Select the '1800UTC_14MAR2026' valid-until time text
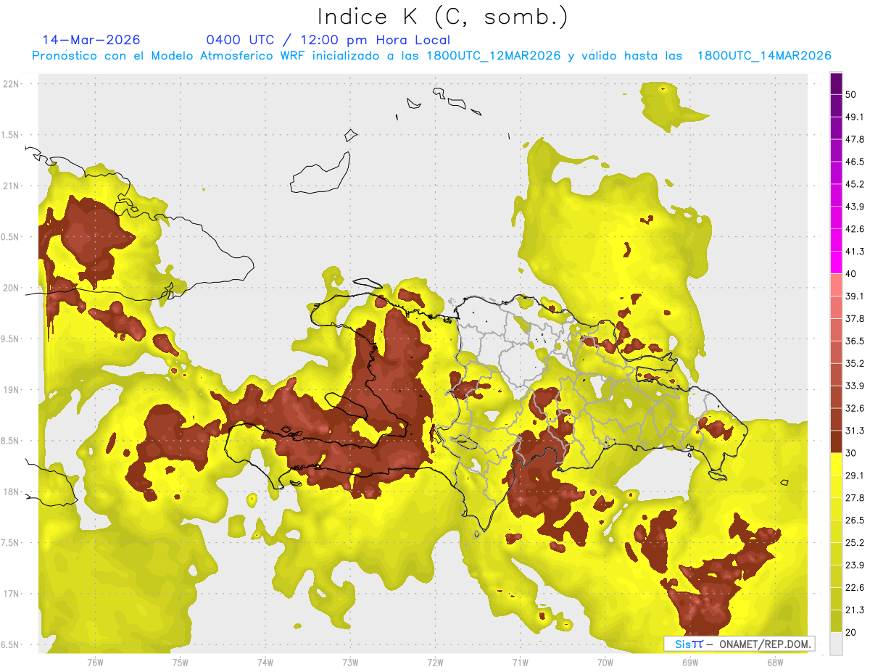Image resolution: width=870 pixels, height=672 pixels. [x=763, y=56]
